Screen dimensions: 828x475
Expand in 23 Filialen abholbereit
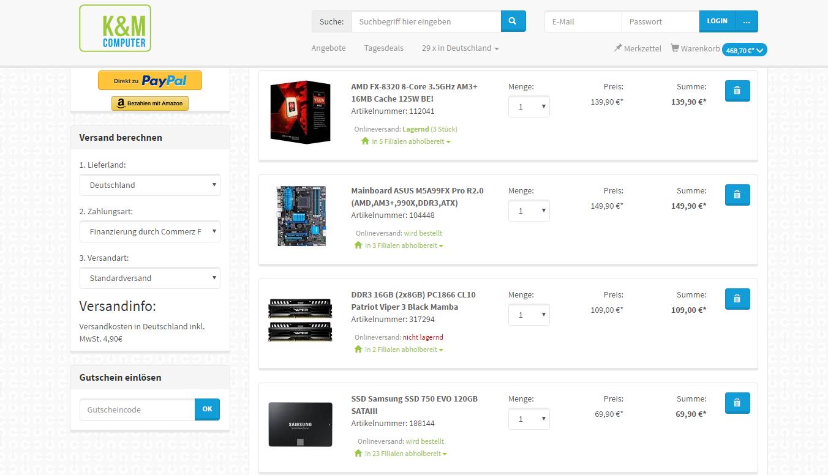[406, 454]
